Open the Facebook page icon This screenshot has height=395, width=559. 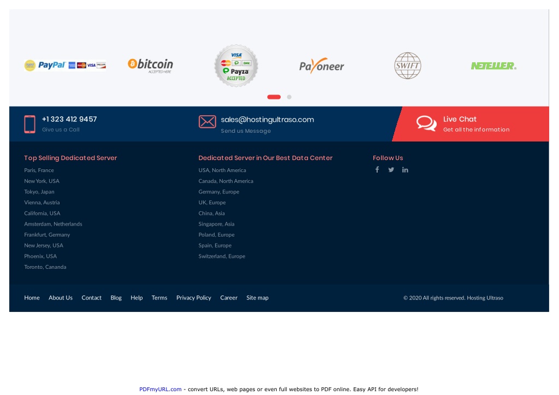377,170
